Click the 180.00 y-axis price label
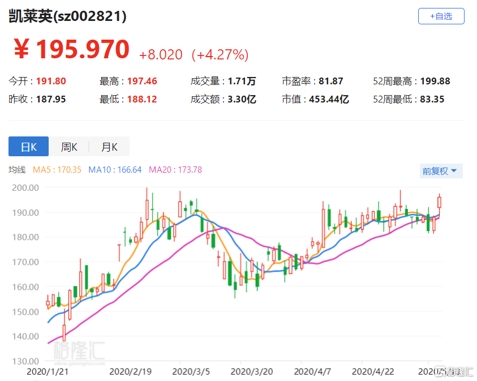The image size is (477, 381). point(25,237)
